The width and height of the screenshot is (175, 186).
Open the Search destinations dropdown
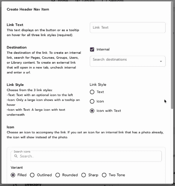coord(128,61)
